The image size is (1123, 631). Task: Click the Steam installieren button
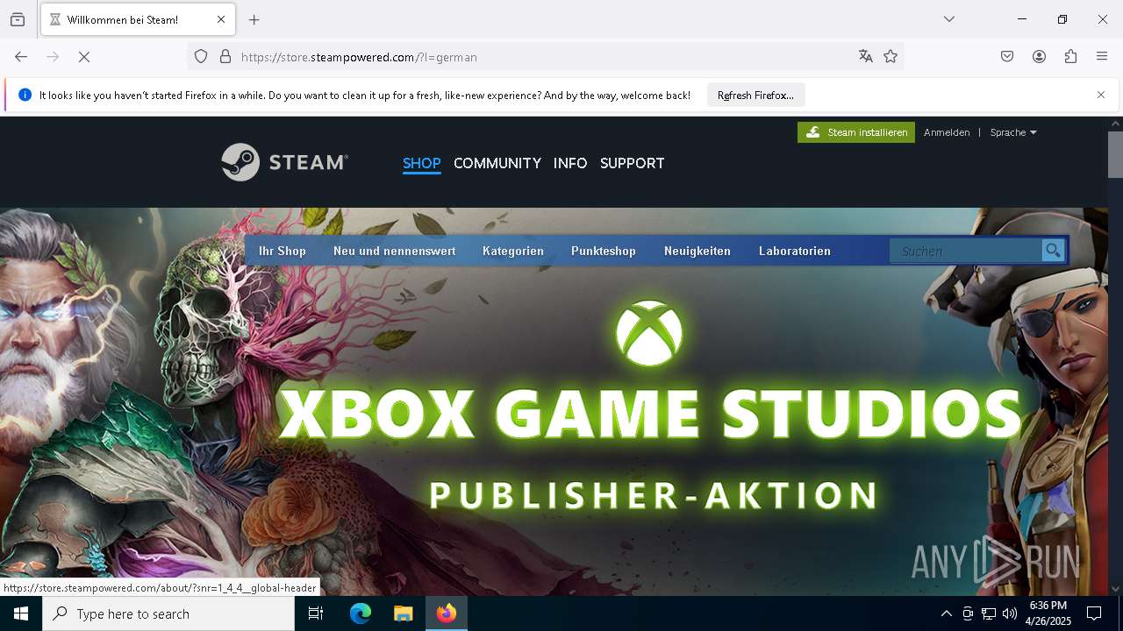pos(856,132)
